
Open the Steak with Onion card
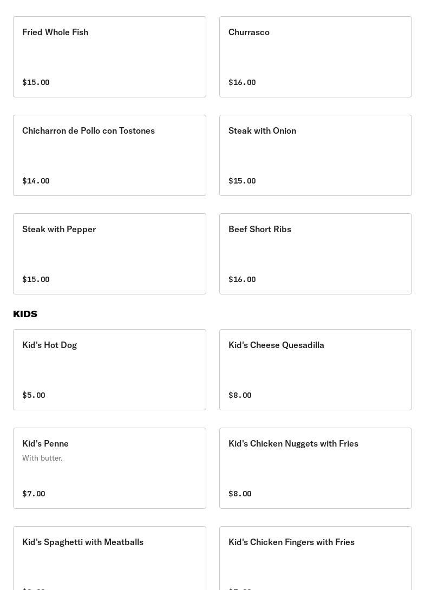(x=315, y=155)
